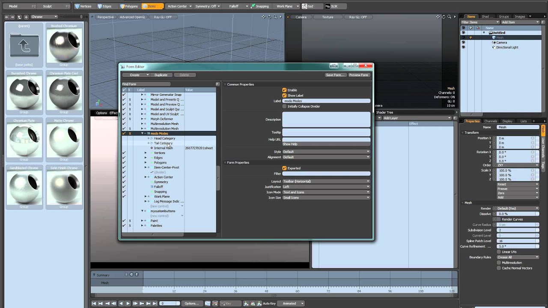Select the Satin Finish Chrome preset

click(x=64, y=188)
